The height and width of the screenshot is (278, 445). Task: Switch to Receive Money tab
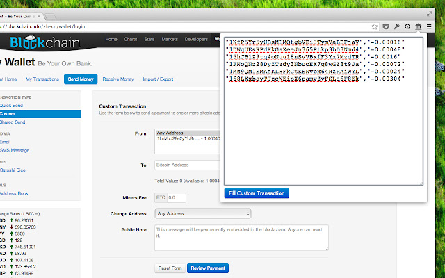tap(118, 79)
